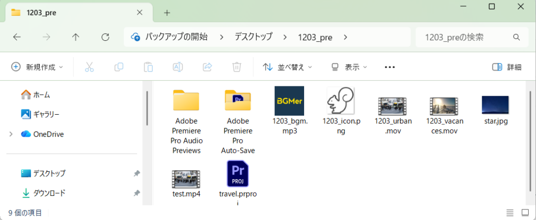Open the 並べ替え sort dropdown
Screen dimensions: 536x220
coord(287,67)
